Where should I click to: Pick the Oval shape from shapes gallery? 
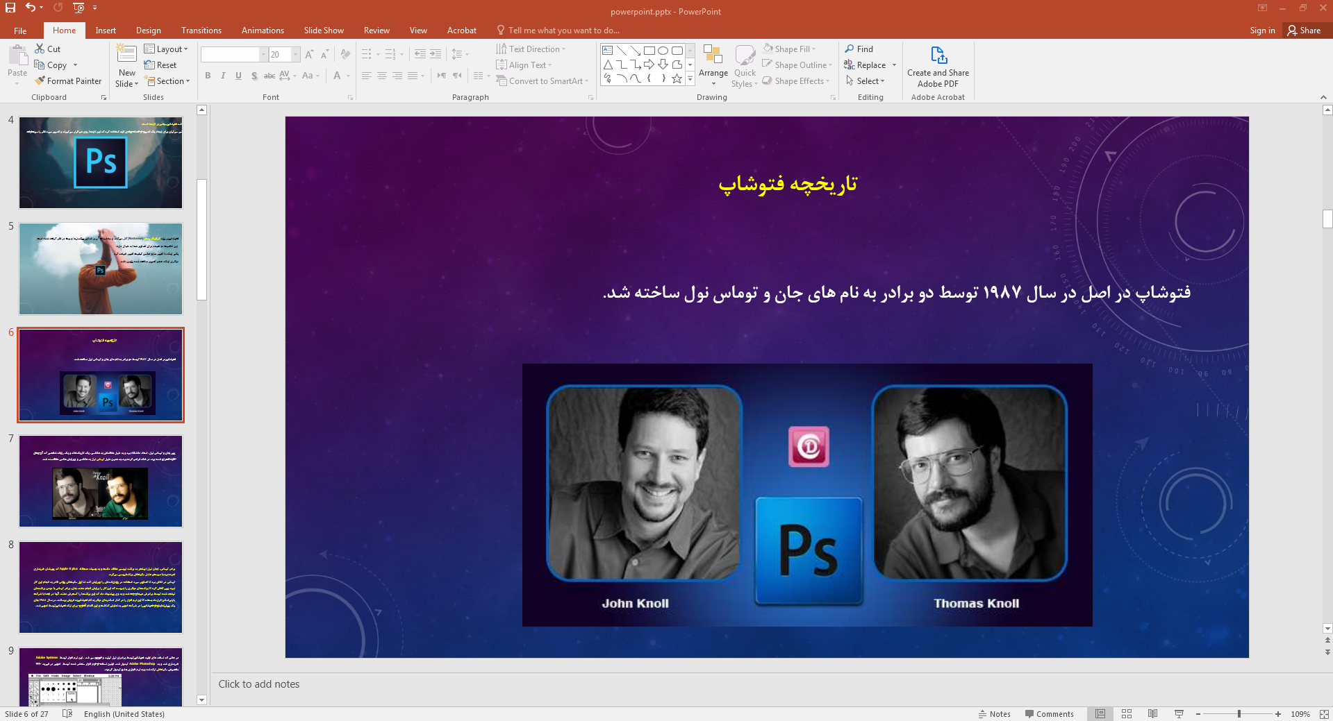point(663,51)
